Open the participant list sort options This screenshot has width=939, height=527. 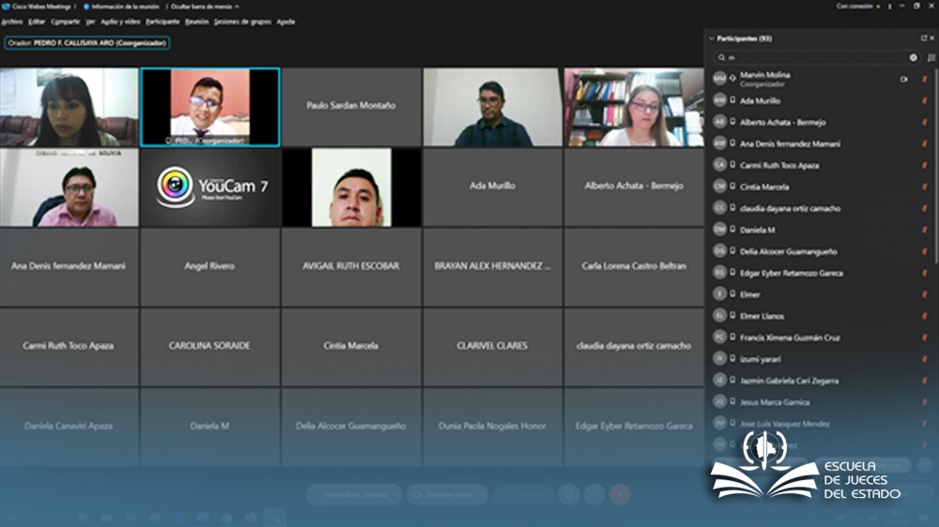click(x=931, y=57)
